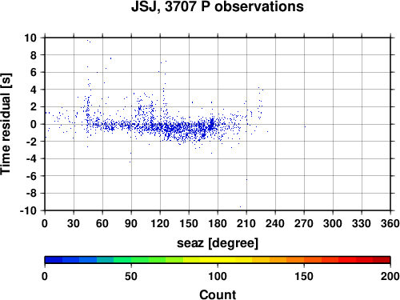Select the "Time residual [s]" y-axis label
Viewport: 400px width, 300px height.
pyautogui.click(x=6, y=124)
